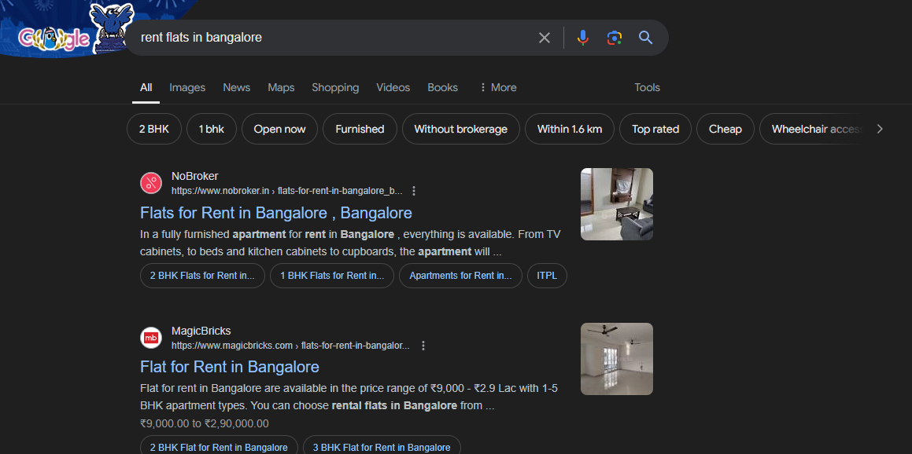Image resolution: width=912 pixels, height=454 pixels.
Task: Focus the search field with 'rent flats in bangalore'
Action: [334, 38]
